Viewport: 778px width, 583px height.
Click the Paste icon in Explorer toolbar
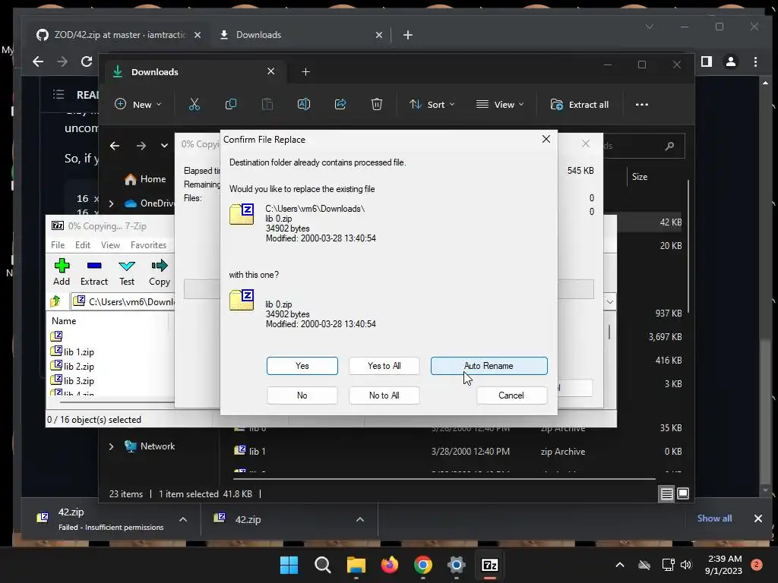[267, 105]
